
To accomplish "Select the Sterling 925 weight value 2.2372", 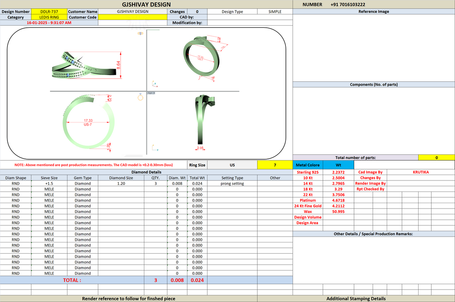I will [x=338, y=172].
